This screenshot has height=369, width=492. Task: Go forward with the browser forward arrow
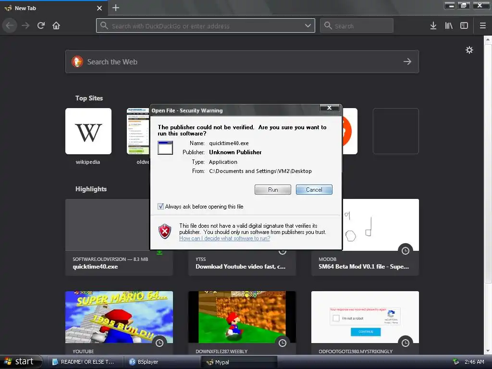(x=25, y=25)
